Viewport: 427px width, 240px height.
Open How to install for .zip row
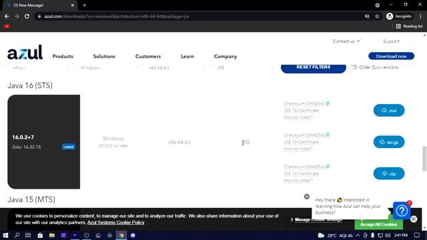[x=298, y=181]
